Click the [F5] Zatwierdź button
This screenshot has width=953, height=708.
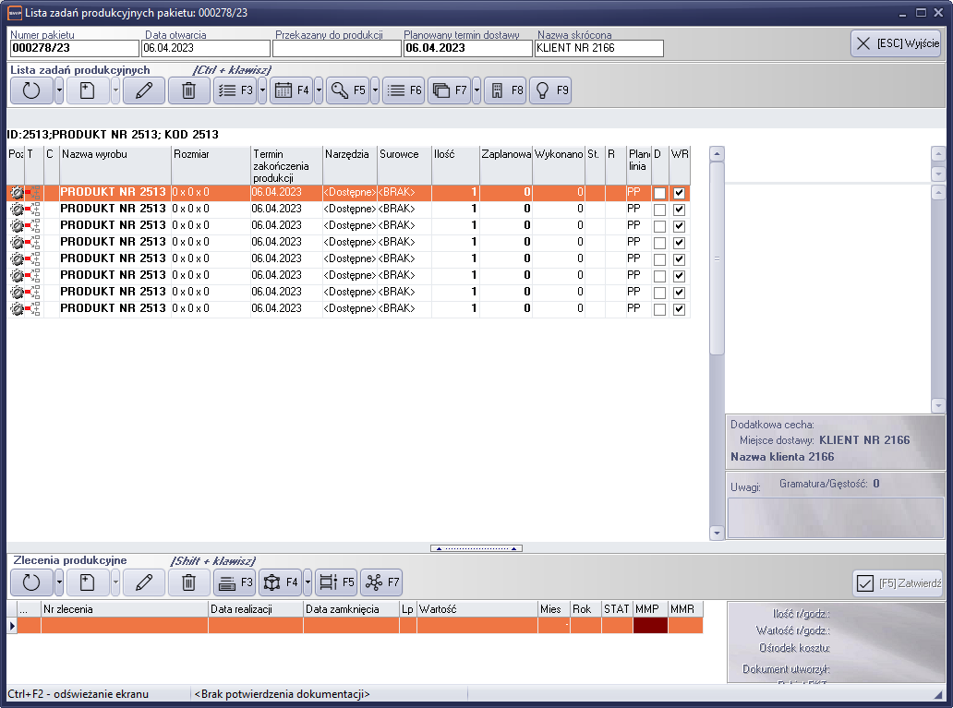[x=898, y=582]
